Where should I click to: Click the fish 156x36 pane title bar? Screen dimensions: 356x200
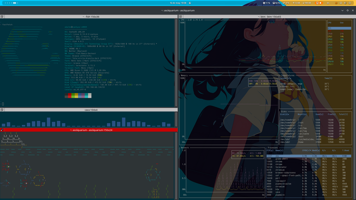(91, 17)
